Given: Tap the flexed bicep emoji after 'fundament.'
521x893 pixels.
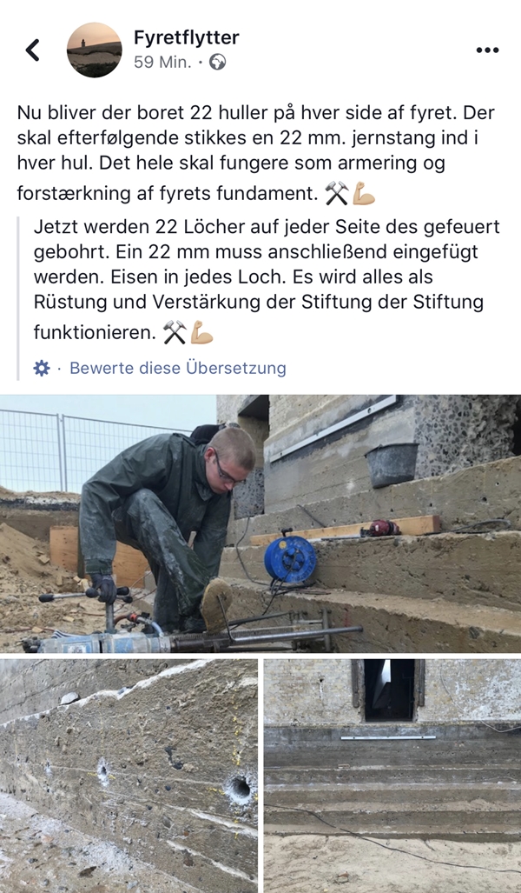Looking at the screenshot, I should (364, 194).
